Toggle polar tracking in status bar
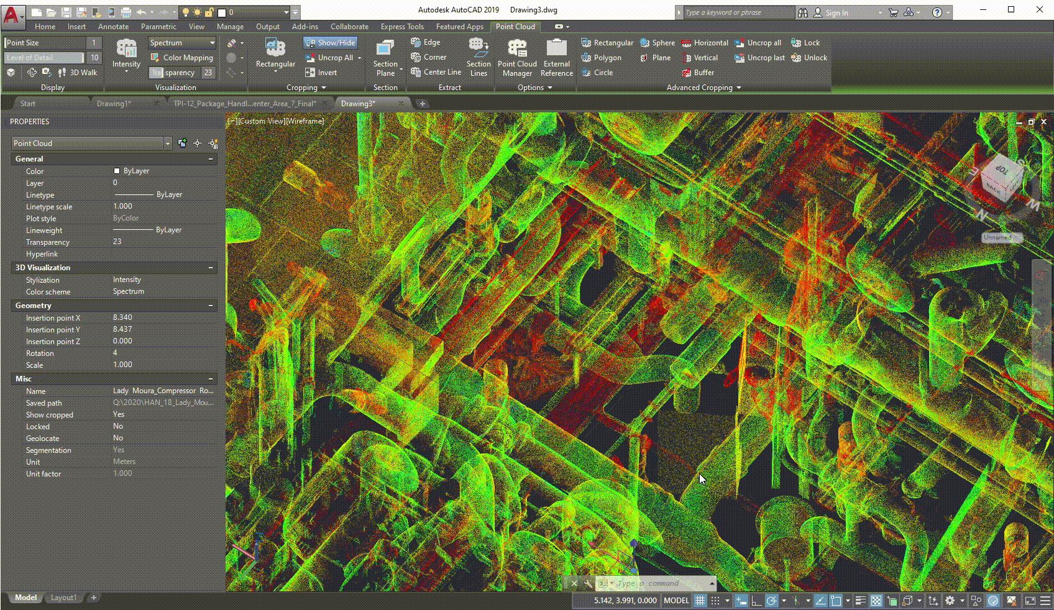Screen dimensions: 1054x610 [x=771, y=601]
